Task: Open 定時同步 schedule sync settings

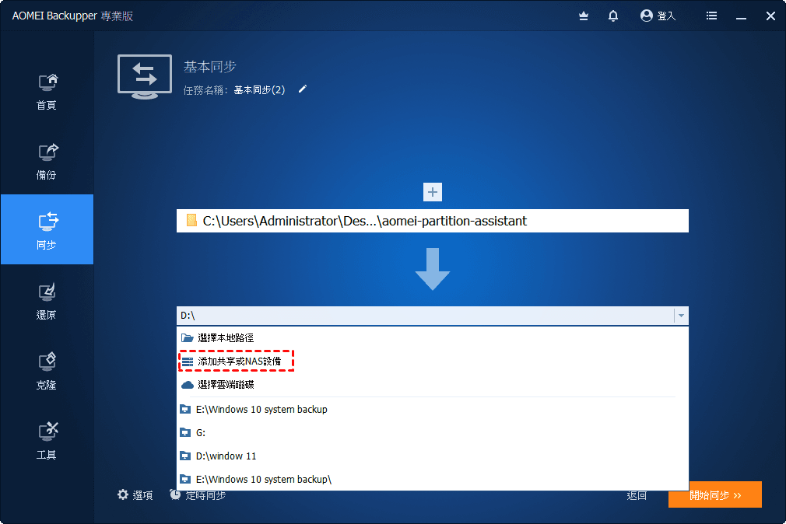Action: (198, 495)
